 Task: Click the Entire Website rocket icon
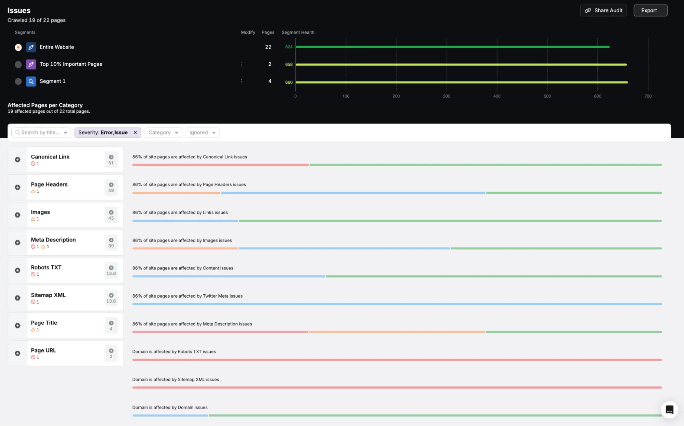coord(31,47)
